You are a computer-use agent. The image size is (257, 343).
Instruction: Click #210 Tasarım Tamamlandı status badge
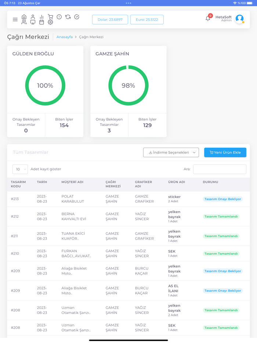[x=221, y=253]
